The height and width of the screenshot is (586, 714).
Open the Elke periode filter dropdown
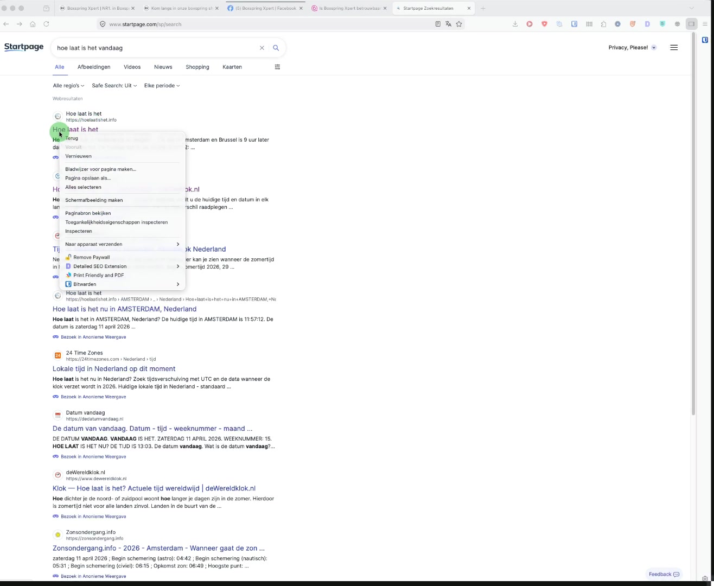(x=162, y=86)
